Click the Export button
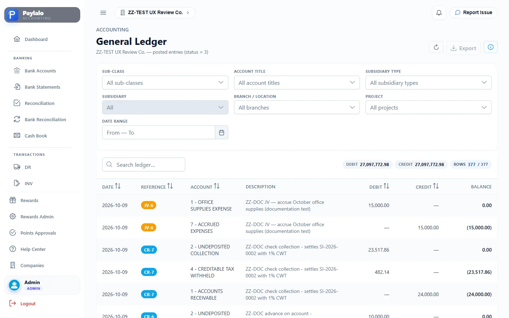This screenshot has width=509, height=318. point(463,48)
